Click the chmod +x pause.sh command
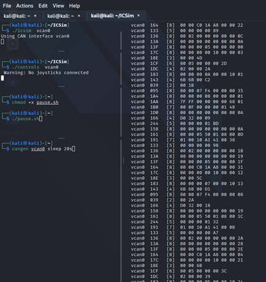This screenshot has width=266, height=282. (x=35, y=102)
